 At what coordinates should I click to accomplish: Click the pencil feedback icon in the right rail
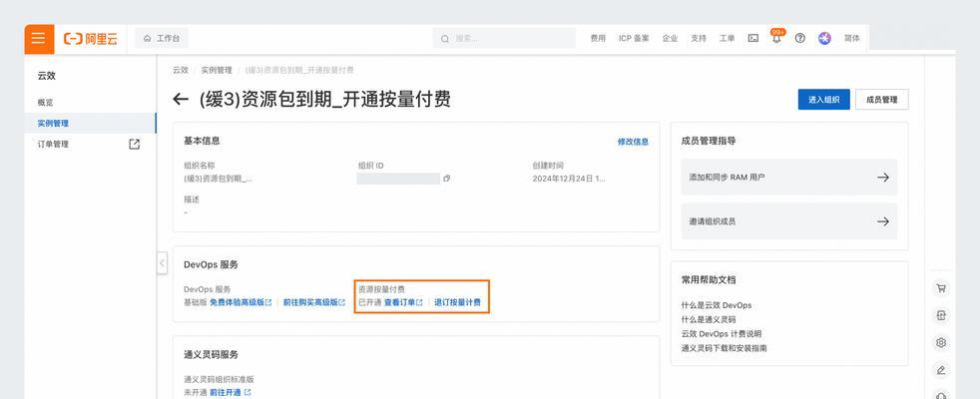tap(941, 370)
